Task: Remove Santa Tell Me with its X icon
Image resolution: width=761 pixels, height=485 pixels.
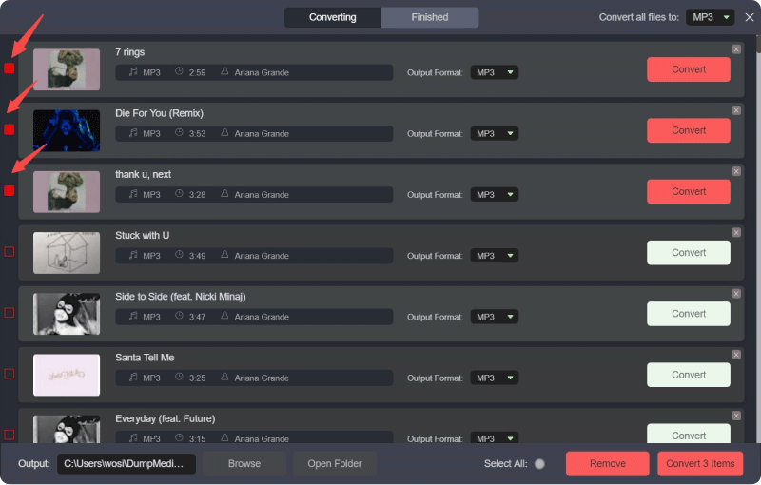Action: (x=736, y=355)
